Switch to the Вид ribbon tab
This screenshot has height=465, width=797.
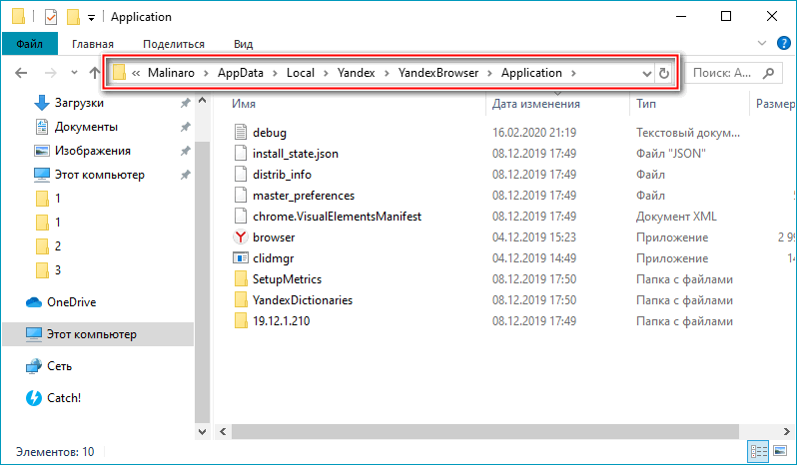point(243,44)
